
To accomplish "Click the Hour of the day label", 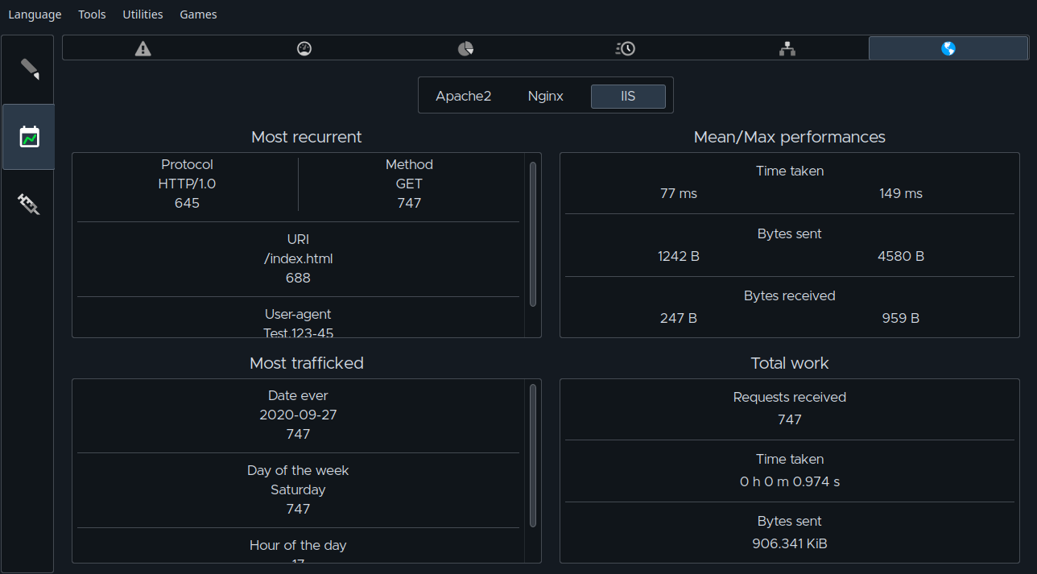I will click(298, 545).
